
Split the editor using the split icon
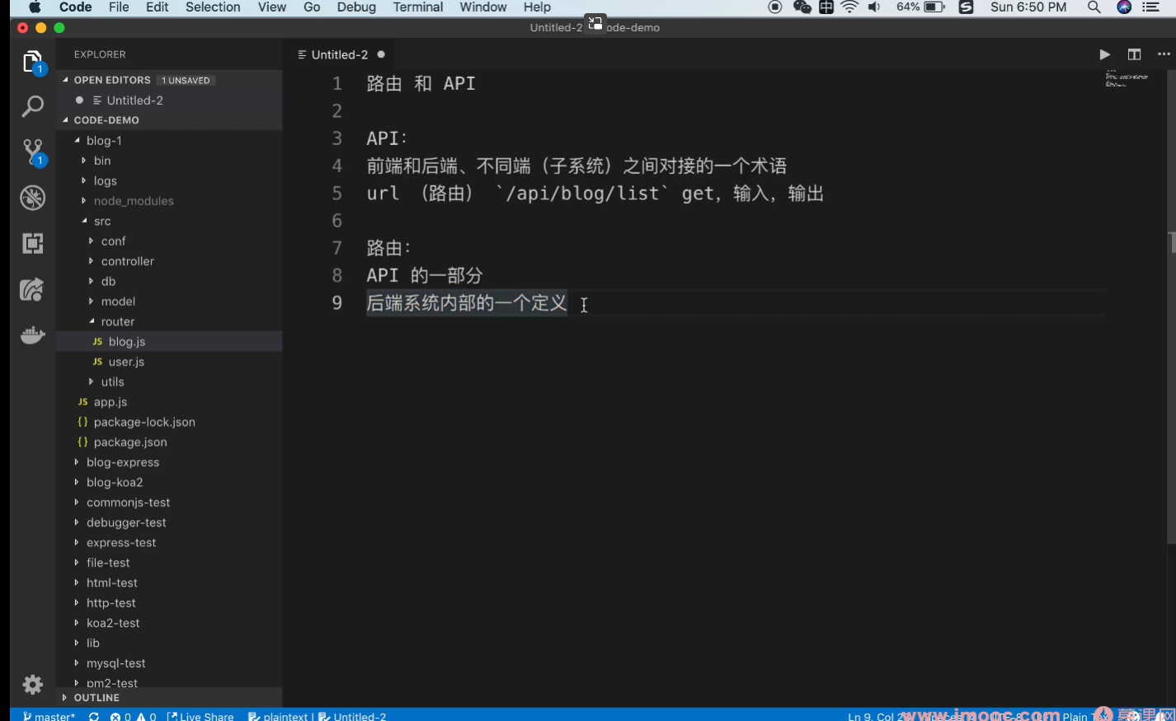click(1133, 54)
